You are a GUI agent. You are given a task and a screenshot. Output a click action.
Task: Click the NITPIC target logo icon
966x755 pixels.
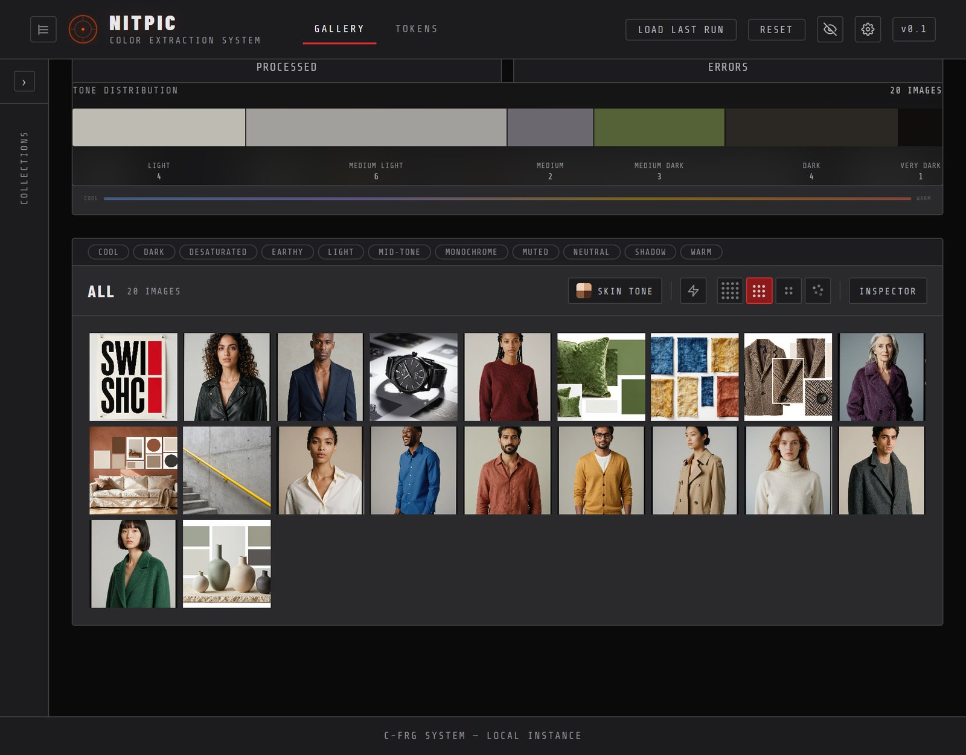tap(83, 29)
